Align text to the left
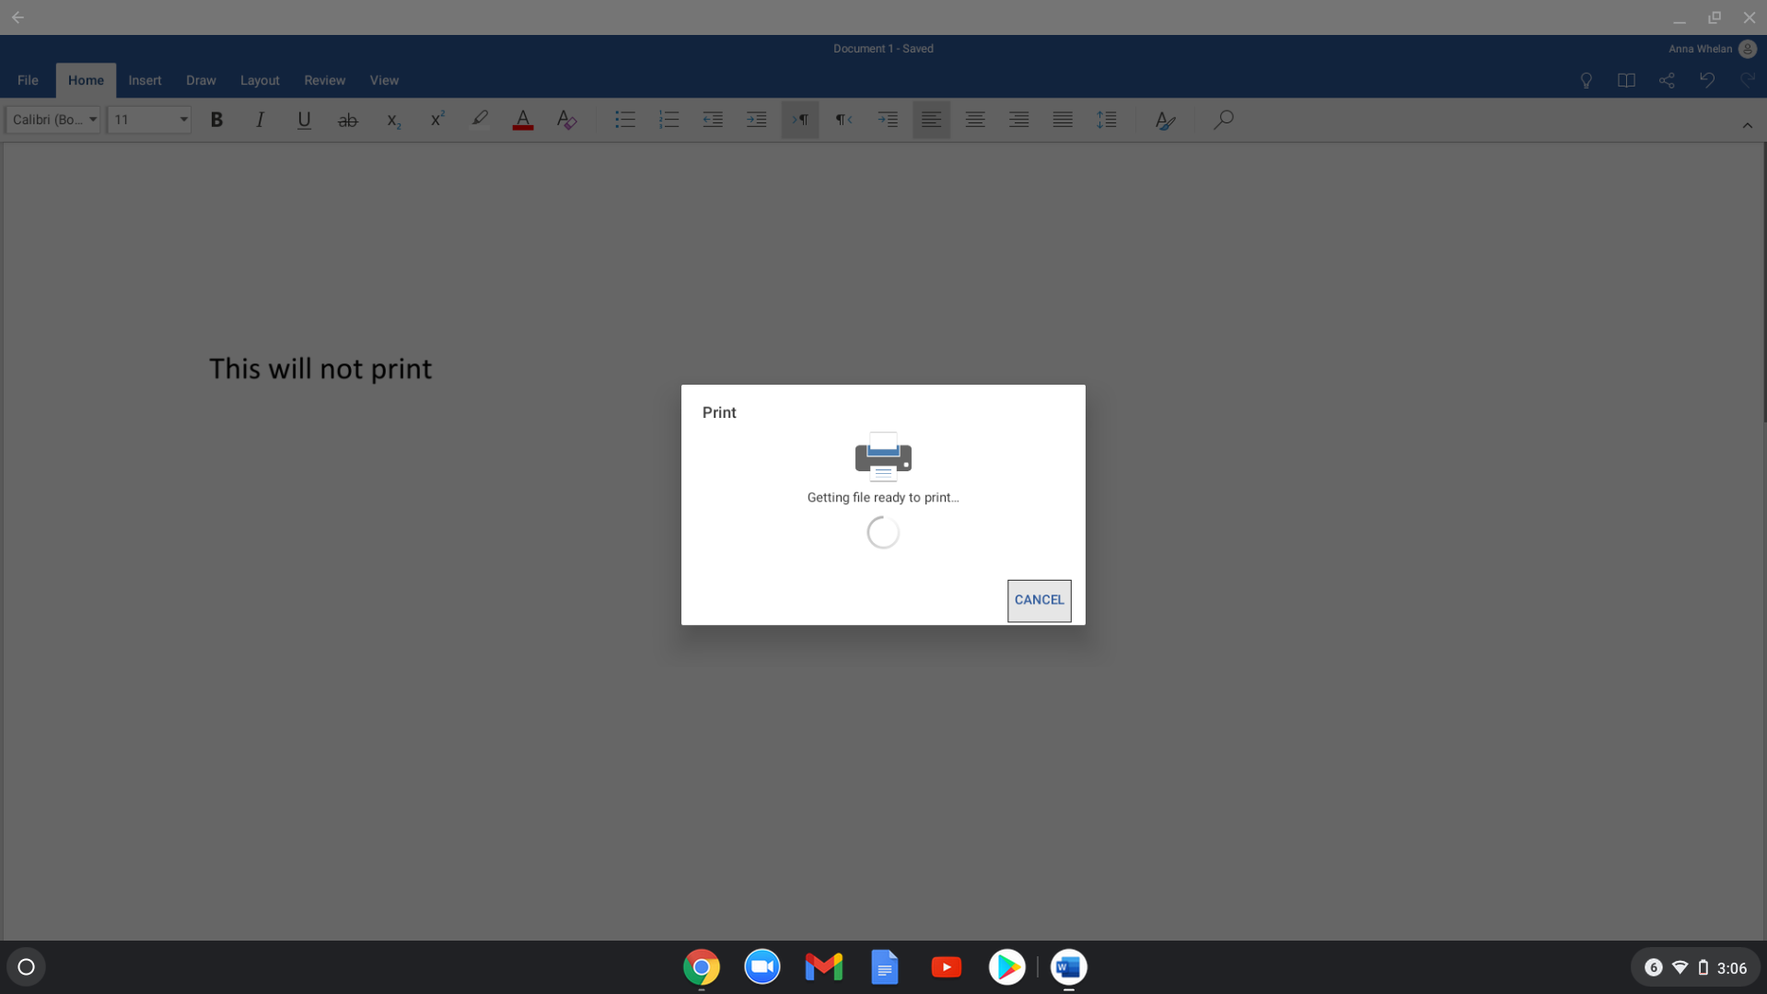The height and width of the screenshot is (994, 1767). click(931, 120)
